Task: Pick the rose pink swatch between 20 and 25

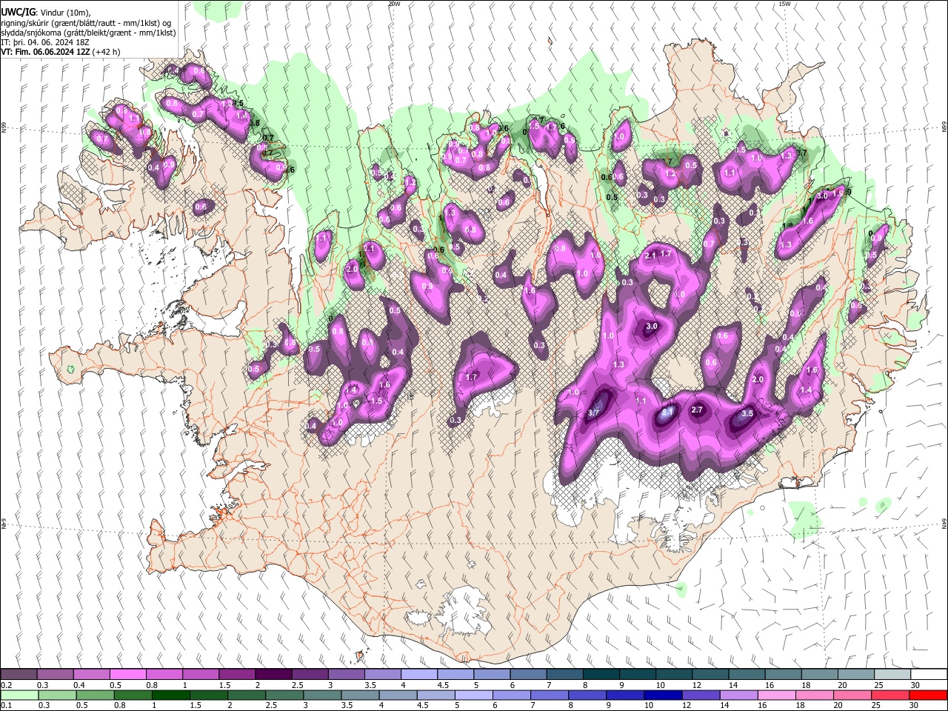Action: [851, 695]
